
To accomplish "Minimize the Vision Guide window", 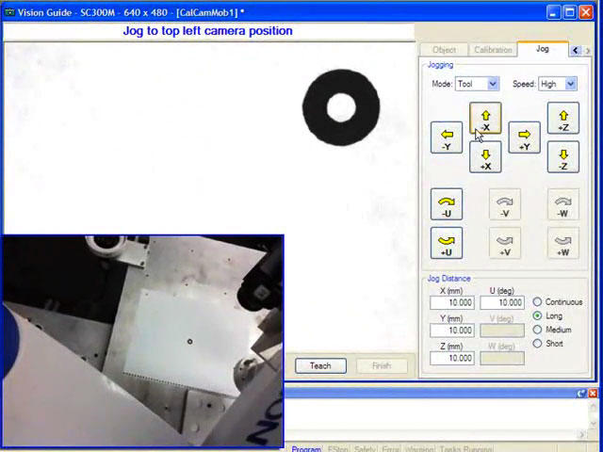I will (553, 12).
